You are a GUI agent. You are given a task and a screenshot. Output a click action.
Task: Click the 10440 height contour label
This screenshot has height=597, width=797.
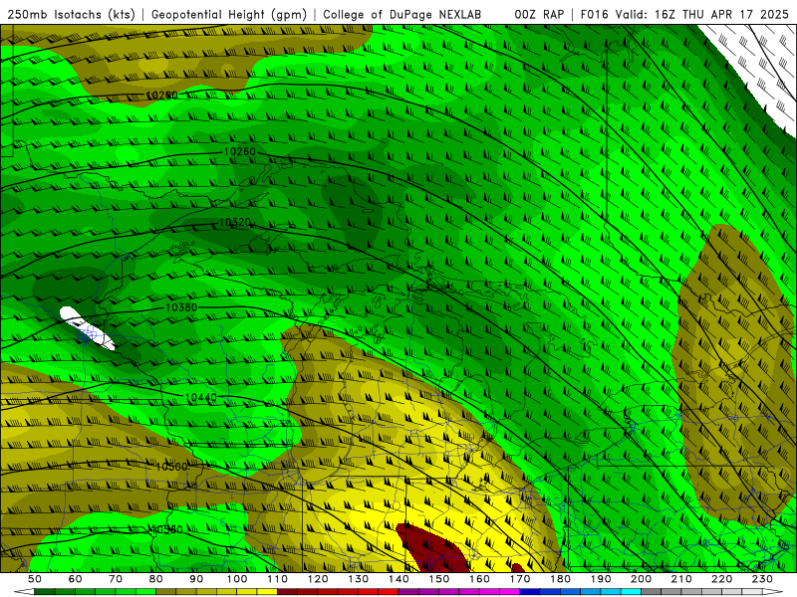[x=201, y=397]
